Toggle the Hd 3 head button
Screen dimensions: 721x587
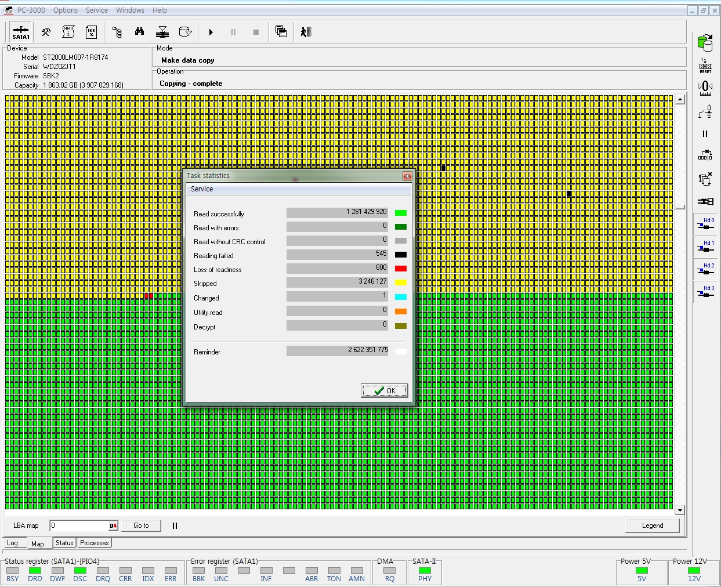705,292
